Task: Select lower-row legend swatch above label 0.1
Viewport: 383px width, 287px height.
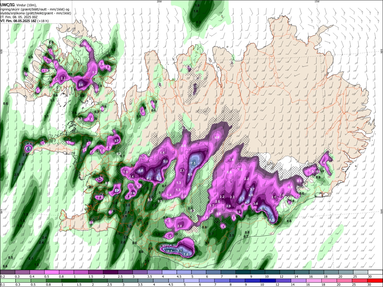Action: pos(7,280)
